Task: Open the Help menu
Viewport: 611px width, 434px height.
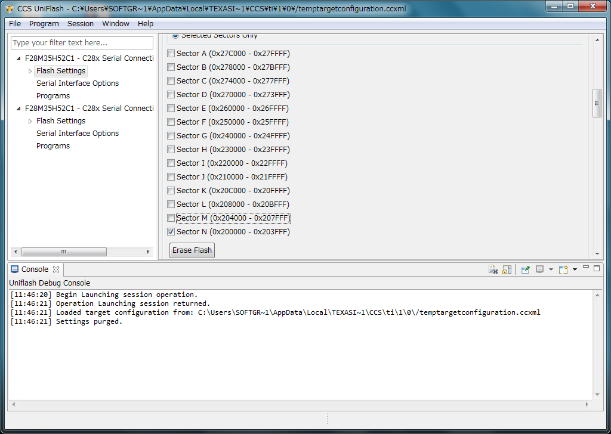Action: coord(146,24)
